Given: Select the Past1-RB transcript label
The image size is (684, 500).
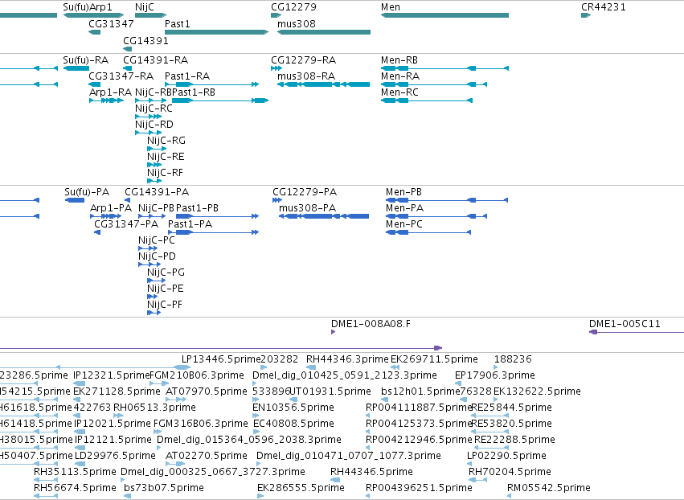Looking at the screenshot, I should tap(194, 92).
